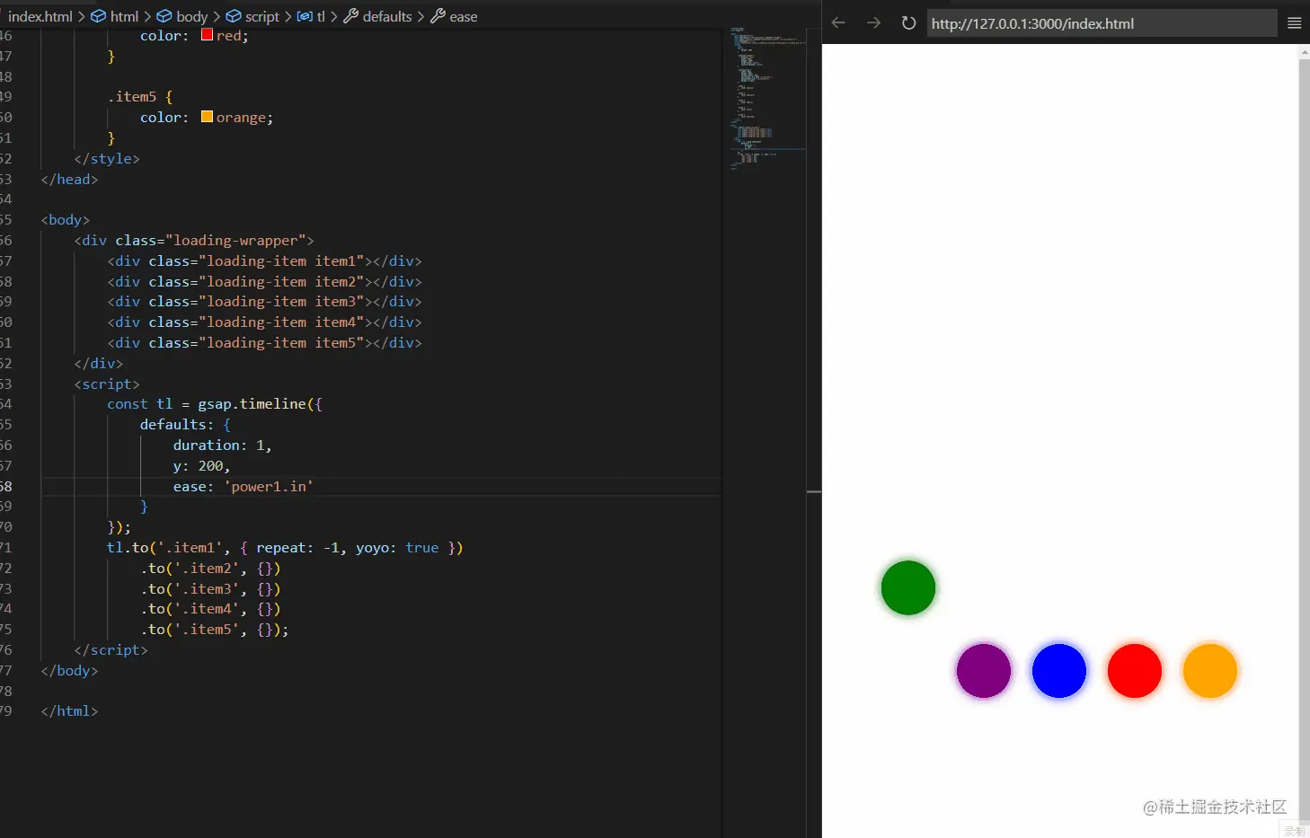Click the 稀土掘金技术社区 watermark text
This screenshot has height=838, width=1310.
tap(1215, 807)
